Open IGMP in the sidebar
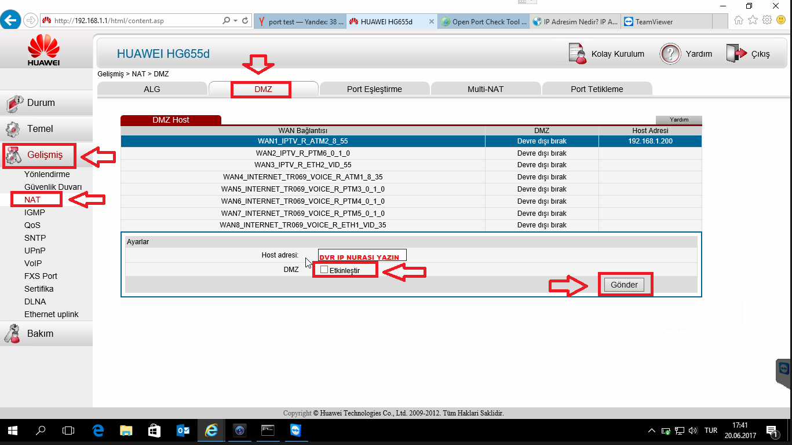Viewport: 792px width, 445px height. coord(35,212)
